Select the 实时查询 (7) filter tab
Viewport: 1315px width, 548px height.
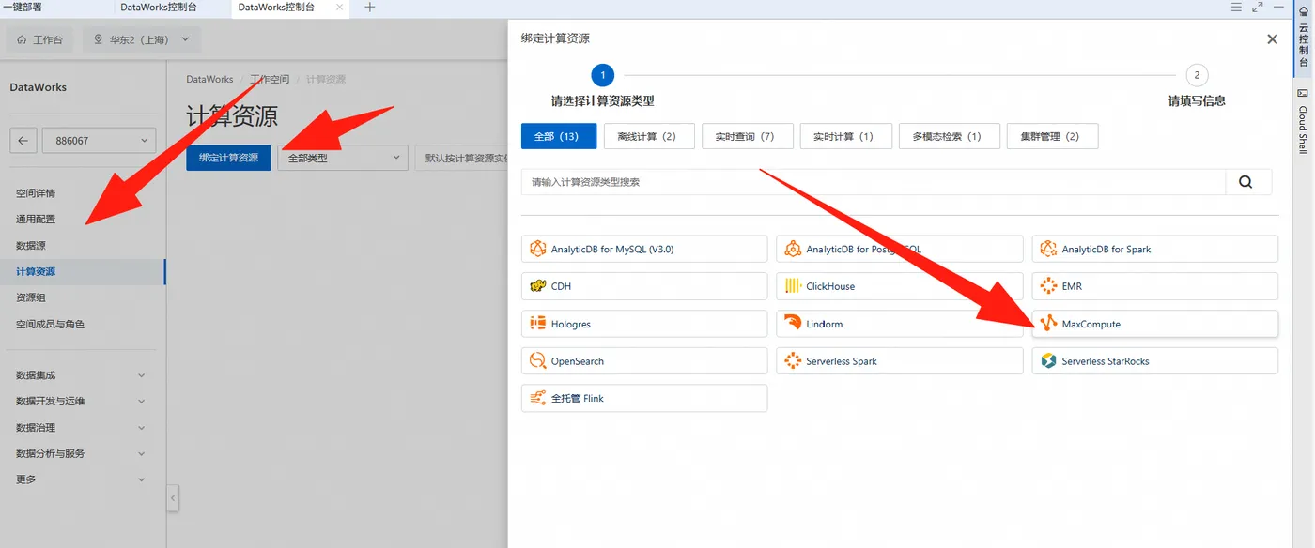point(747,136)
